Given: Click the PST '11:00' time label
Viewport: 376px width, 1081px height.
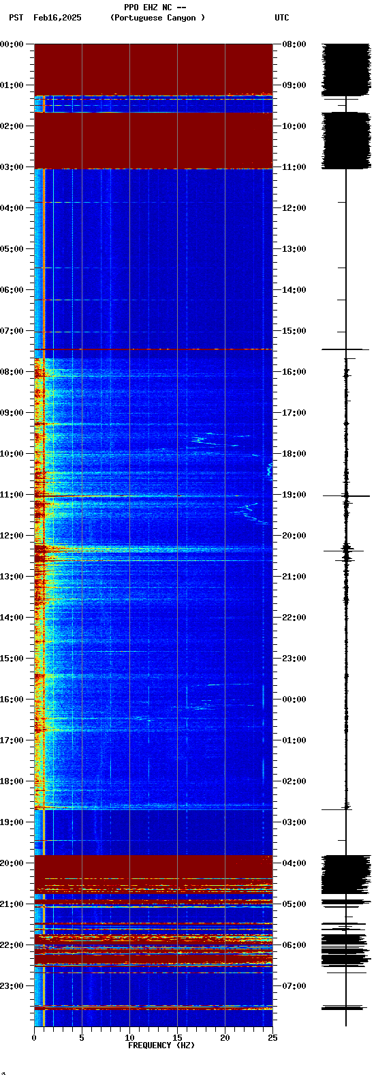Looking at the screenshot, I should [x=12, y=495].
